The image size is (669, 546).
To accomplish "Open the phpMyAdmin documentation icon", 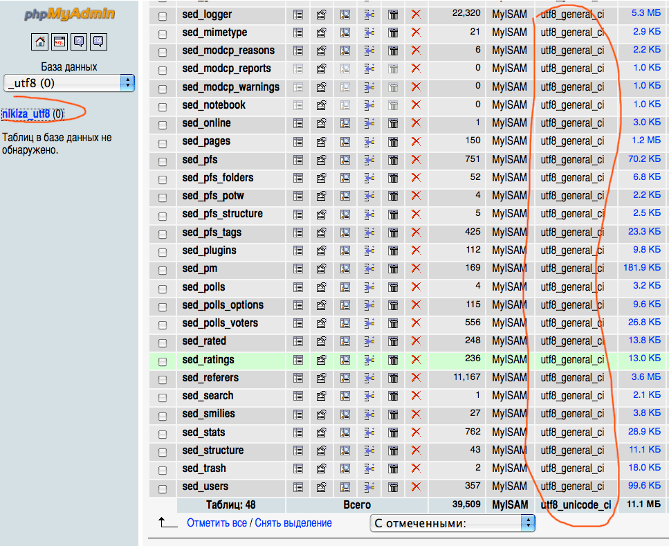I will [x=79, y=42].
